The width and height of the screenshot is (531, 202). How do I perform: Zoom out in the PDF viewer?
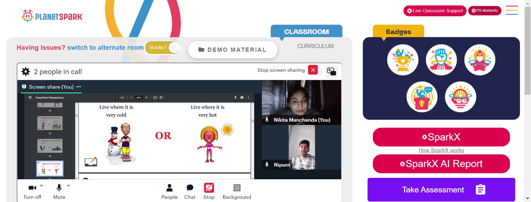tap(131, 98)
